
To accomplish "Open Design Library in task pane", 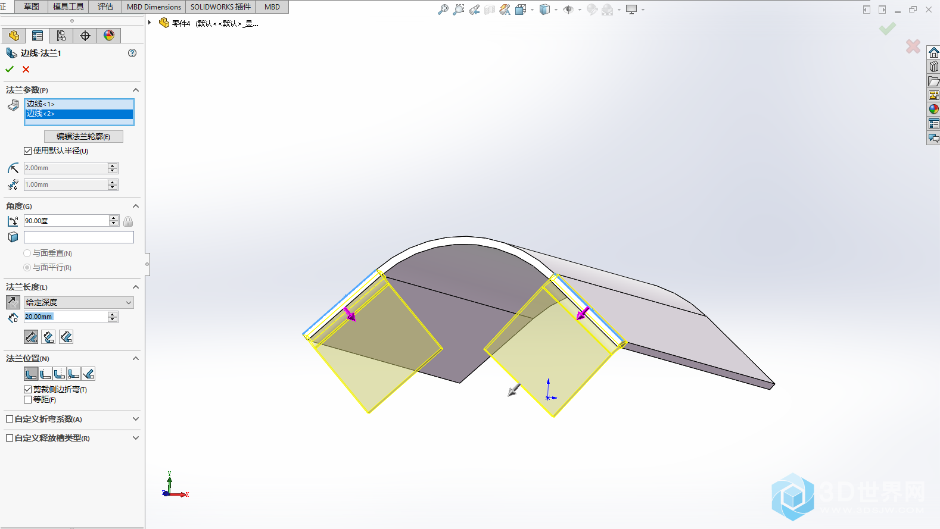I will click(x=933, y=67).
